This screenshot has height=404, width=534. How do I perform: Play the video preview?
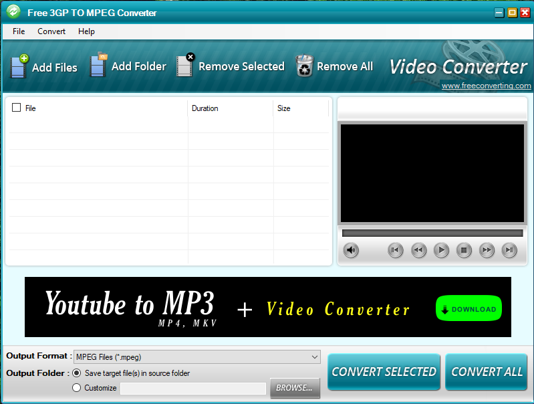441,250
